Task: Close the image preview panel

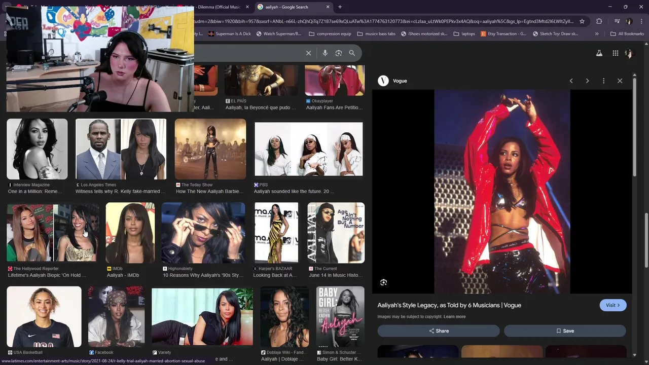Action: (620, 81)
